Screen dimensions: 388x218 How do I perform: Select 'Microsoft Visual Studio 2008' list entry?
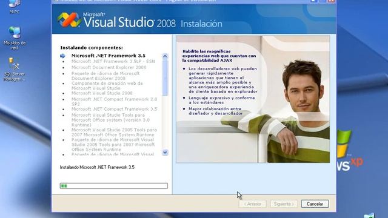tap(102, 93)
